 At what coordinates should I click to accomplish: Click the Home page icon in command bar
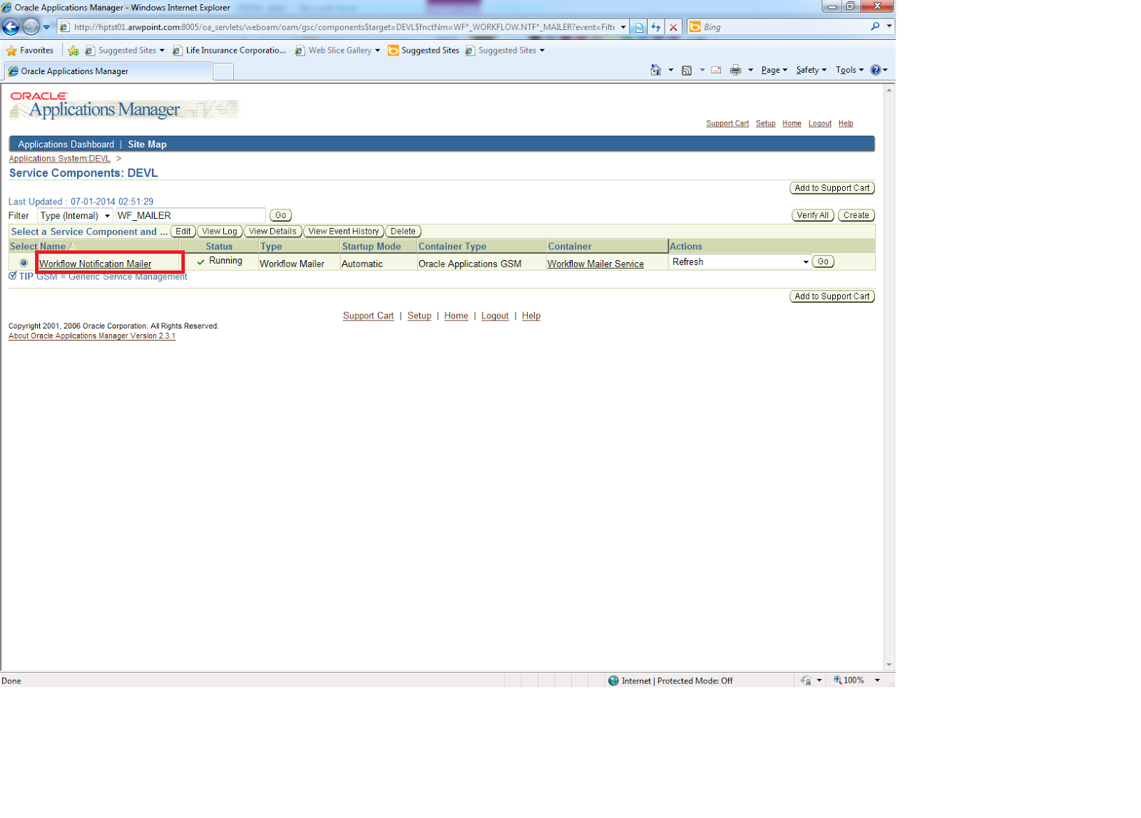click(656, 70)
